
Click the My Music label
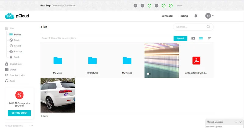(x=58, y=73)
